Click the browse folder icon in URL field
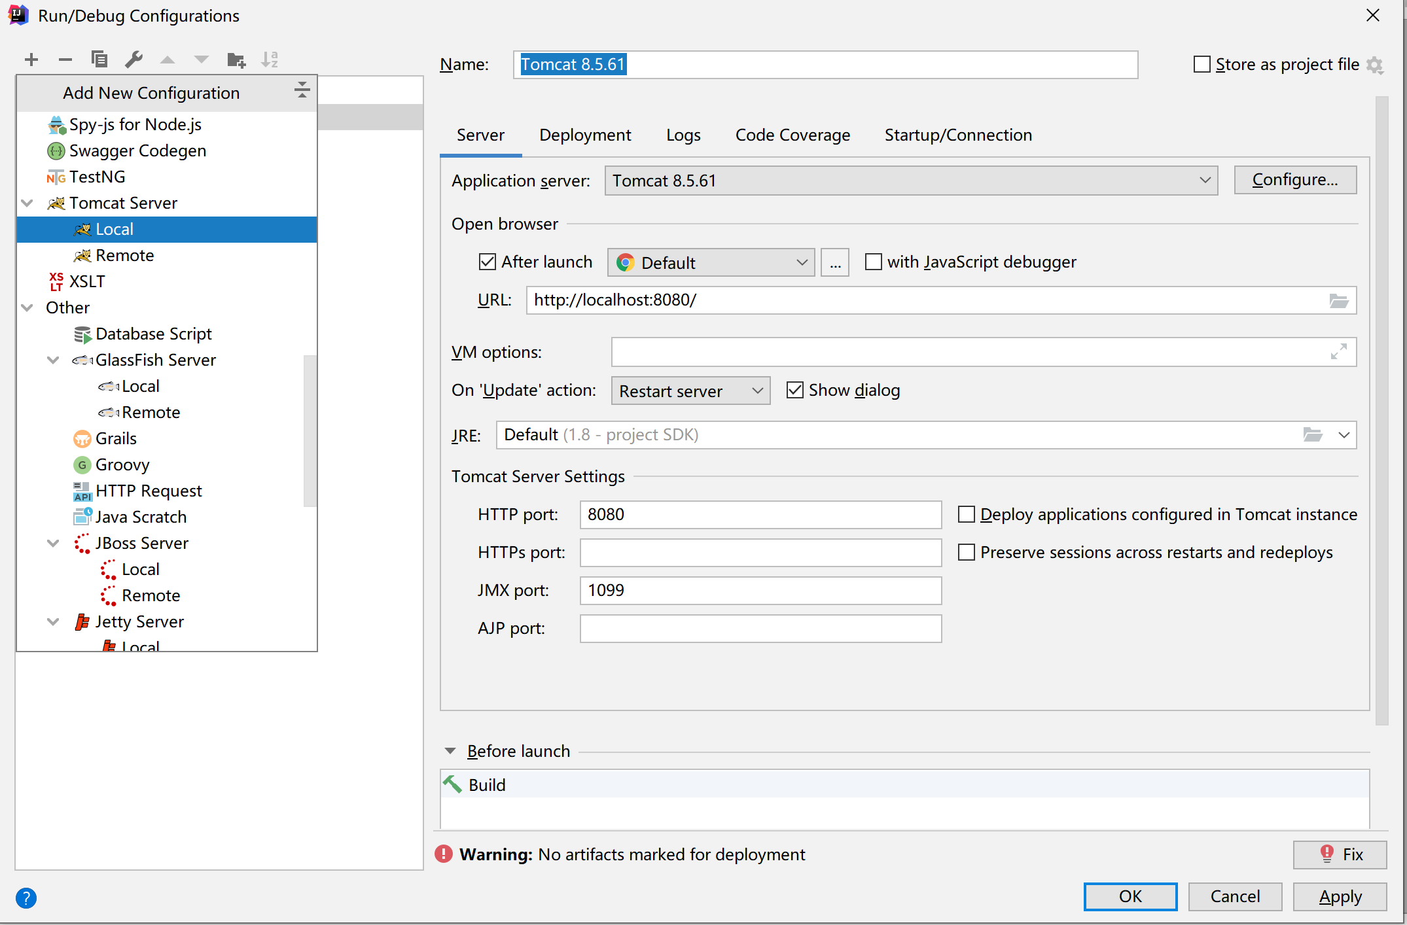This screenshot has width=1407, height=925. pyautogui.click(x=1338, y=300)
